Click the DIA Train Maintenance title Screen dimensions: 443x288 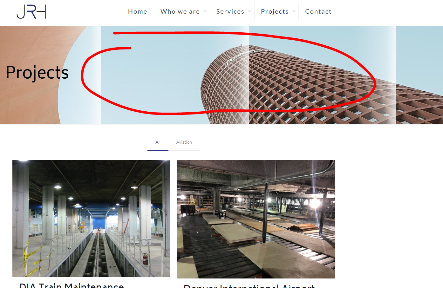point(72,285)
